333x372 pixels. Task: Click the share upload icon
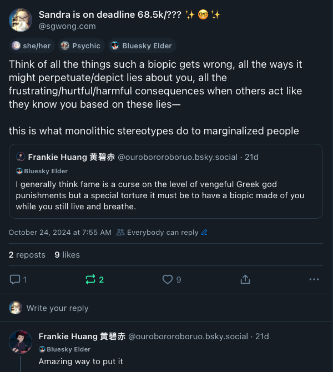pos(245,280)
